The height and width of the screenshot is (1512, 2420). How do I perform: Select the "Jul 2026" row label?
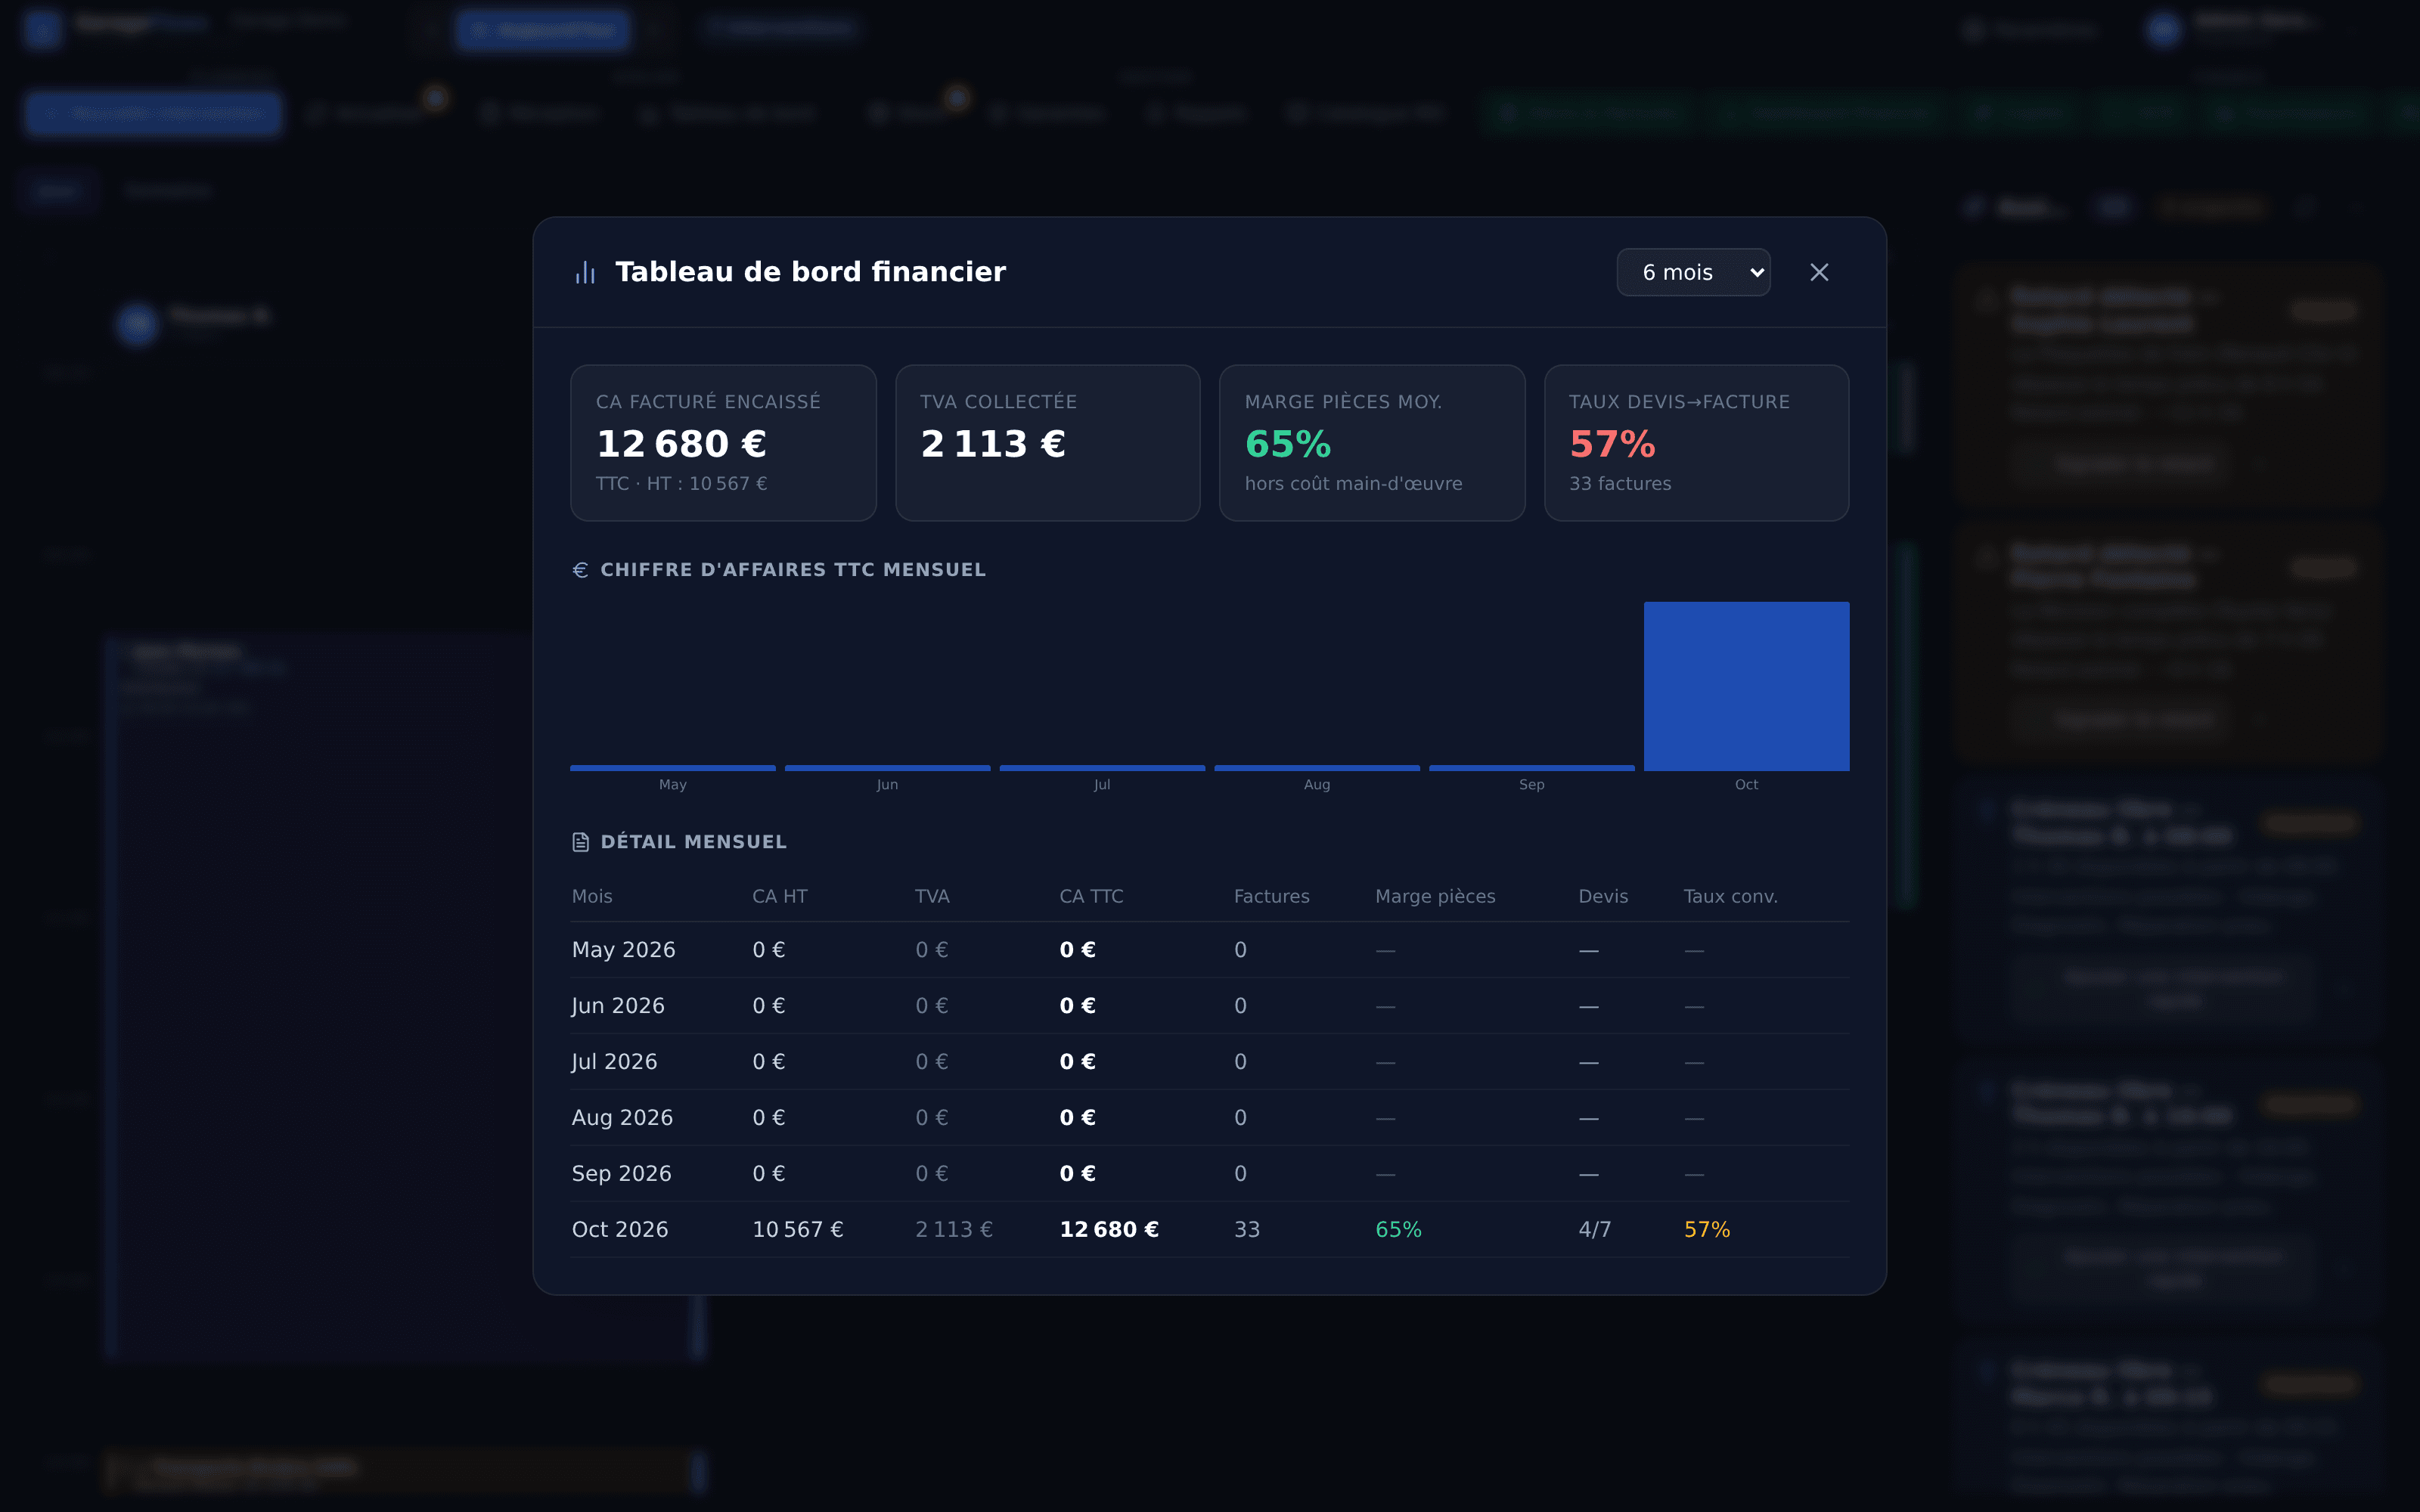tap(614, 1062)
